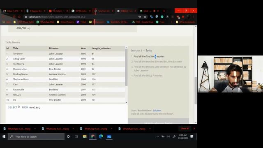Click the Director column header
Image resolution: width=263 pixels, height=148 pixels.
[54, 49]
